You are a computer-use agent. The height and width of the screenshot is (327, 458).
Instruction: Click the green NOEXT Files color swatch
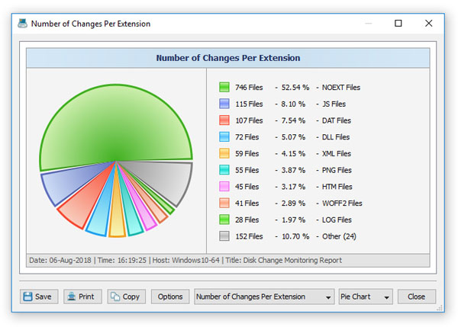pyautogui.click(x=224, y=88)
